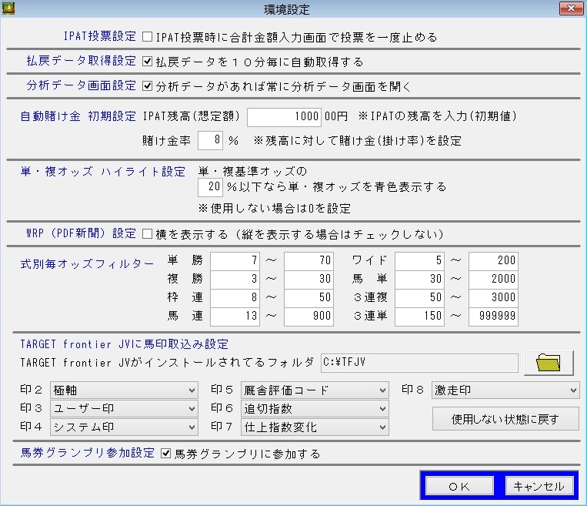Click 単勝 minimum odds field showing 7

pos(235,260)
